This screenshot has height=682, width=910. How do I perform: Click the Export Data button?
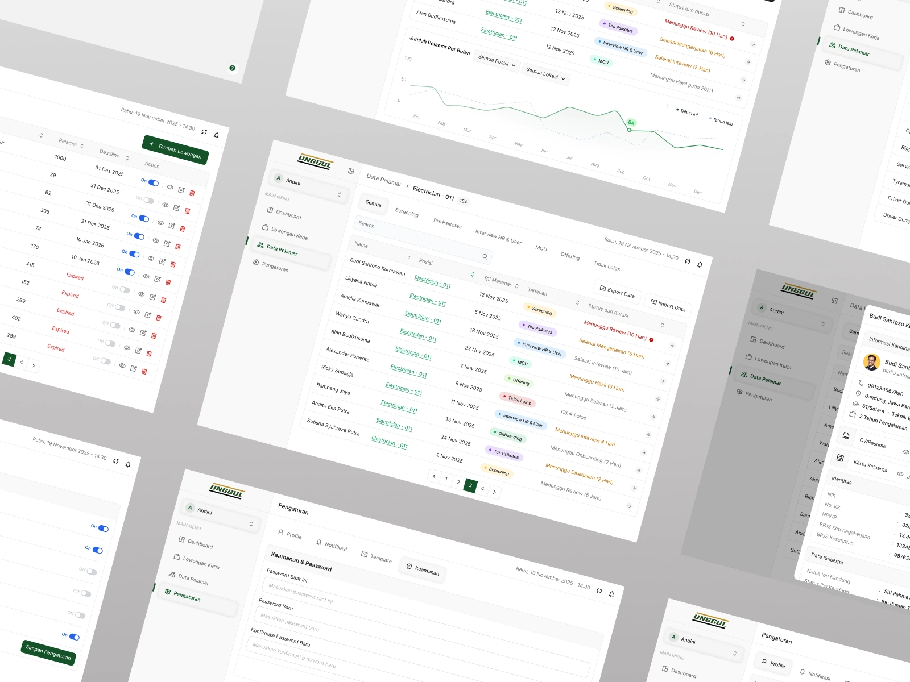click(617, 291)
